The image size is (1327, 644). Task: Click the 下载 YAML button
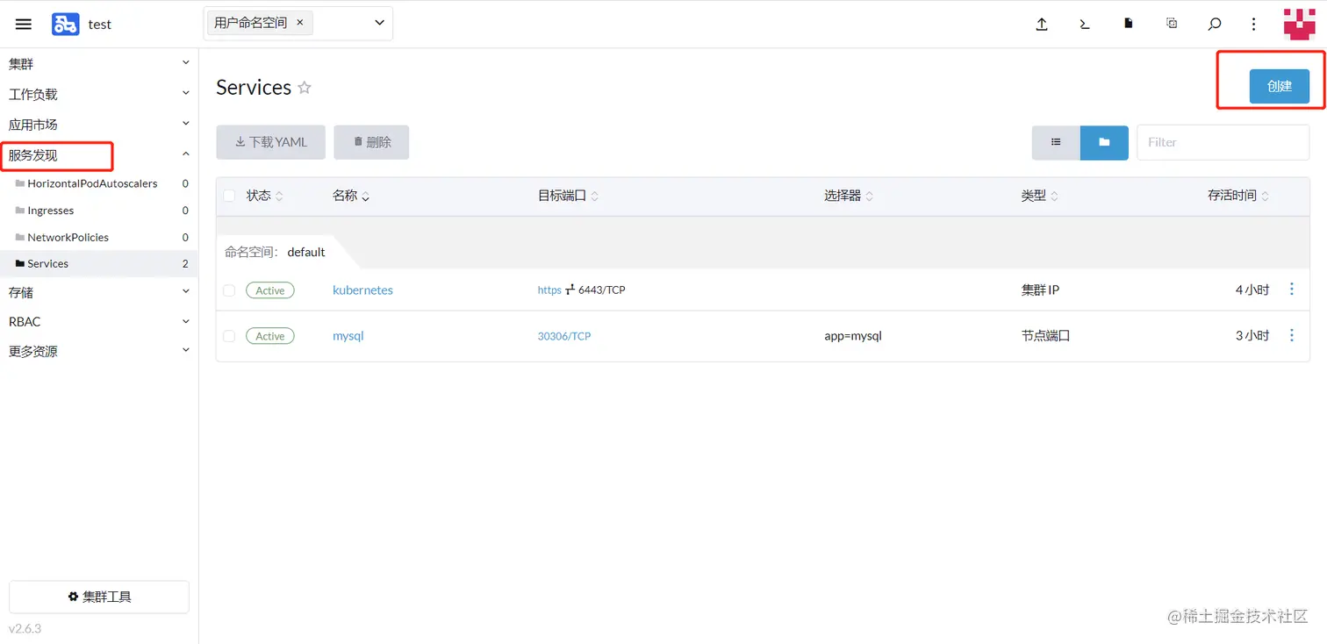point(271,142)
